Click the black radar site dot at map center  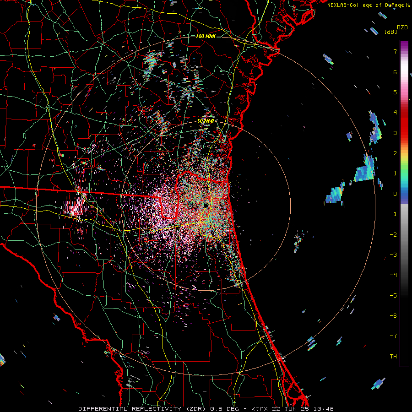(x=206, y=206)
